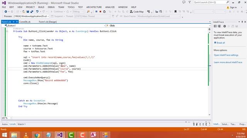This screenshot has width=247, height=138.
Task: Click the bookmark icon in toolbar
Action: (175, 11)
